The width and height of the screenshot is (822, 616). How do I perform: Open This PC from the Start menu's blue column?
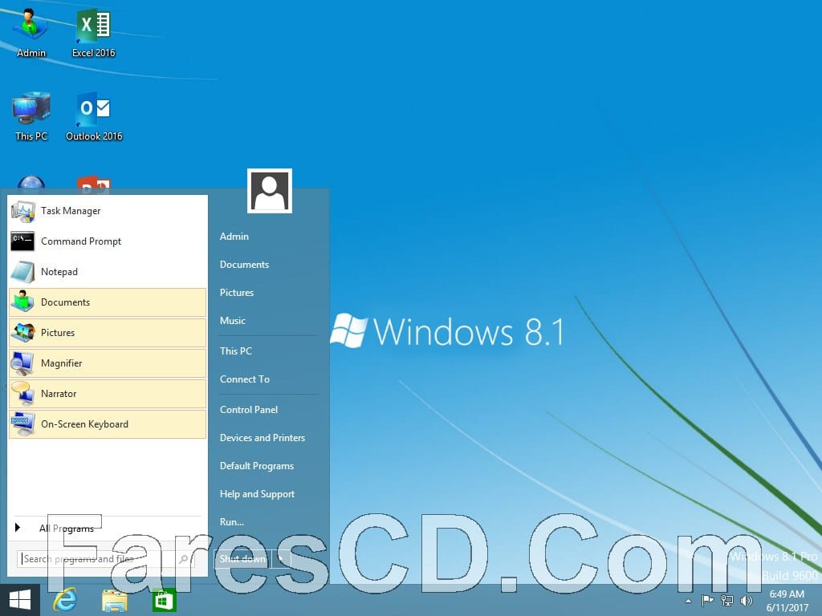tap(236, 351)
